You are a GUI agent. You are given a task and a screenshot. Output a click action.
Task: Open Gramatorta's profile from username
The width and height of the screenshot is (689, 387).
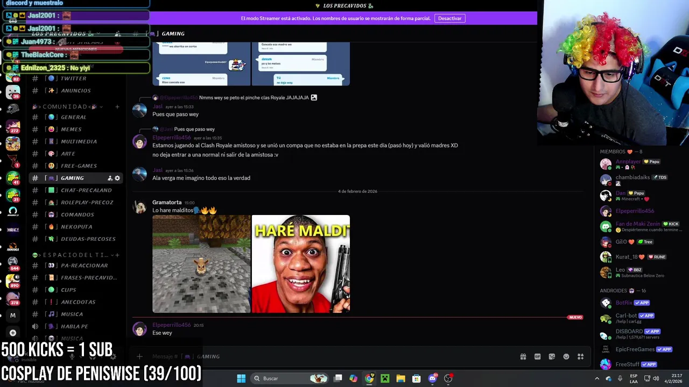point(167,203)
